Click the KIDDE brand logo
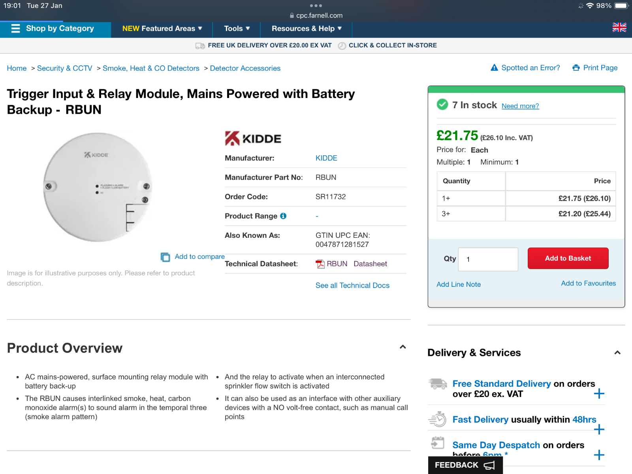 tap(253, 138)
